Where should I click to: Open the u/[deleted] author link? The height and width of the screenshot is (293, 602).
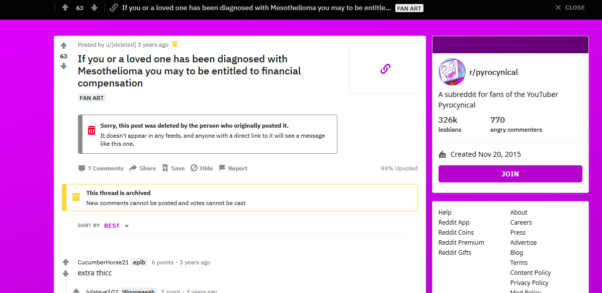pos(121,45)
